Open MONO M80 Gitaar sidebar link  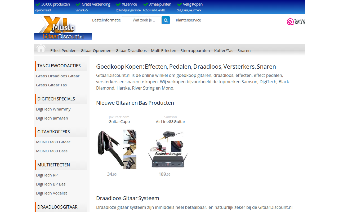pyautogui.click(x=53, y=142)
